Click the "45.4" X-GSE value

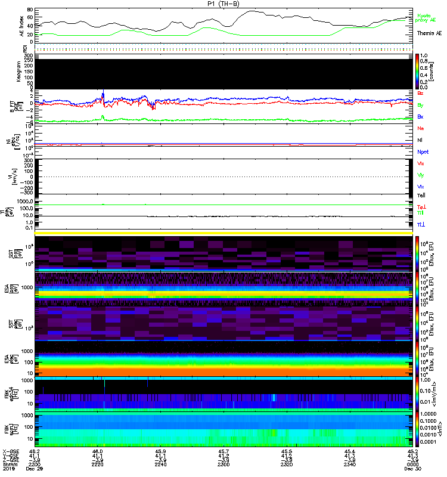[x=350, y=451]
